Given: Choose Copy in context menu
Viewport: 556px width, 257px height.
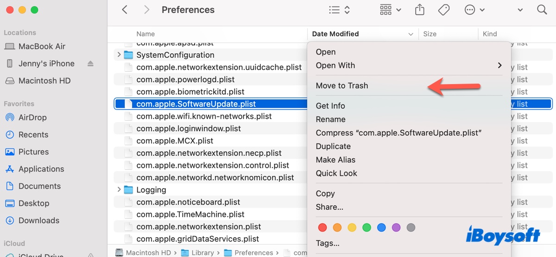Looking at the screenshot, I should coord(325,193).
